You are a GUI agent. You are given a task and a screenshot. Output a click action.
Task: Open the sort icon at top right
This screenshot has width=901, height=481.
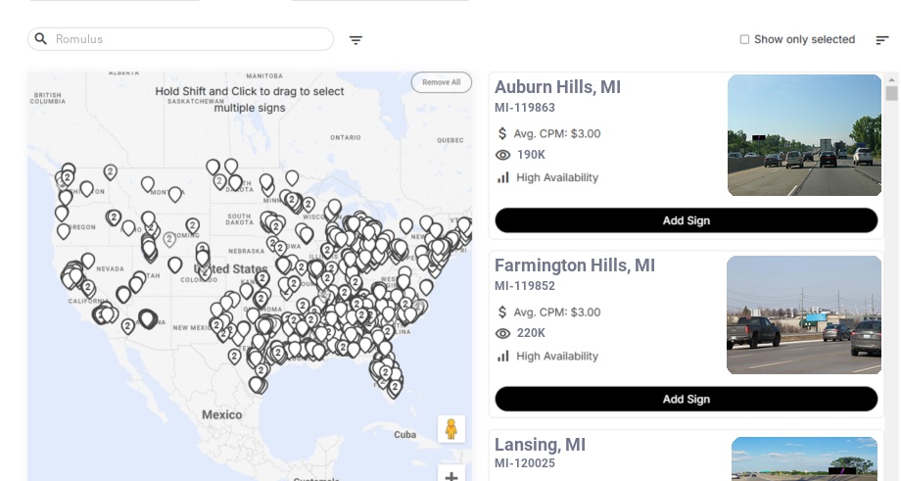[881, 40]
